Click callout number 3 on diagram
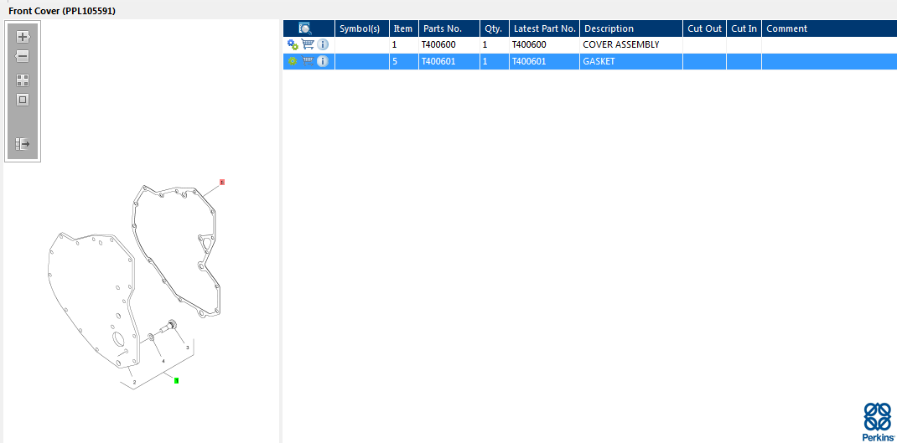Viewport: 897px width, 443px height. 187,348
